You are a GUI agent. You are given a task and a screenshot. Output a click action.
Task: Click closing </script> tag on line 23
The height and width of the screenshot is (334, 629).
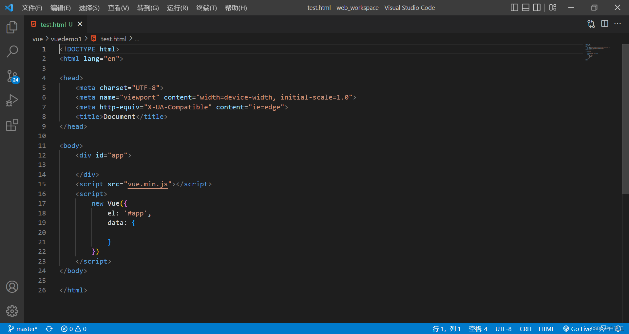point(93,261)
